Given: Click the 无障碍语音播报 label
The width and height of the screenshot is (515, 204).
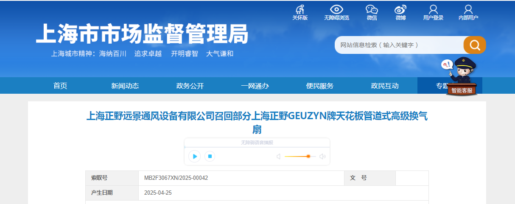Looking at the screenshot, I should tap(257, 143).
